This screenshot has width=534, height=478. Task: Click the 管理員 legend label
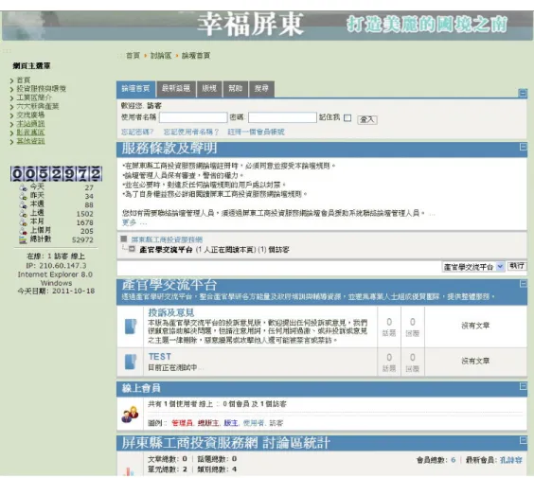182,423
